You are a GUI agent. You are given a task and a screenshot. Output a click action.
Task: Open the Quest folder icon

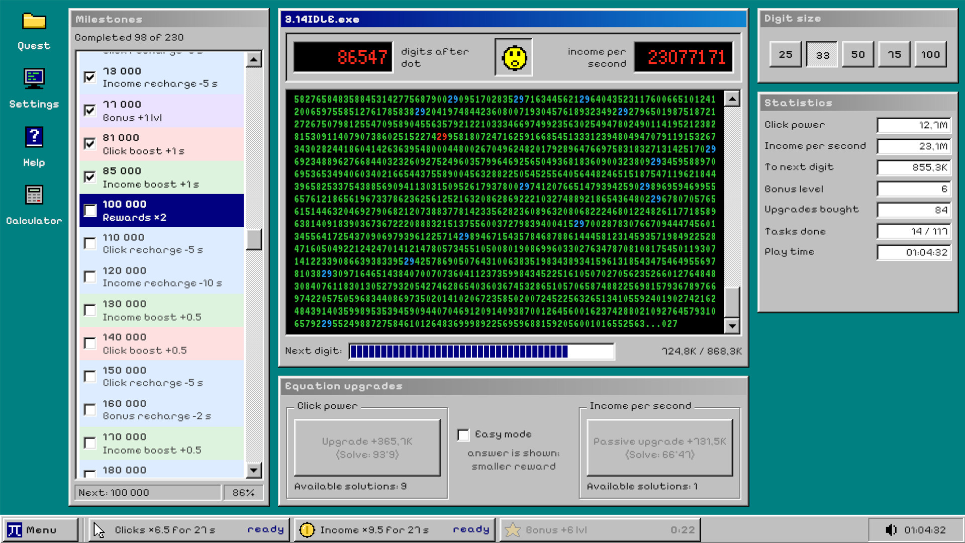click(x=34, y=22)
